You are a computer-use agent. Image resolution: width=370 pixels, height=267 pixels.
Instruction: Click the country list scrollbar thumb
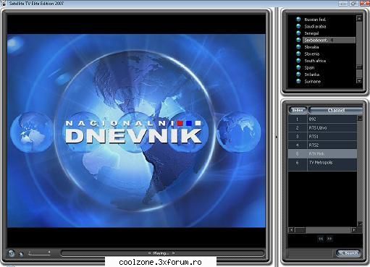pos(359,67)
